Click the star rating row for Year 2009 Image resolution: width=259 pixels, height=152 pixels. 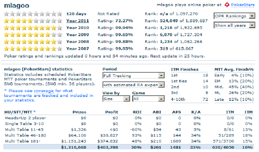coord(33,34)
